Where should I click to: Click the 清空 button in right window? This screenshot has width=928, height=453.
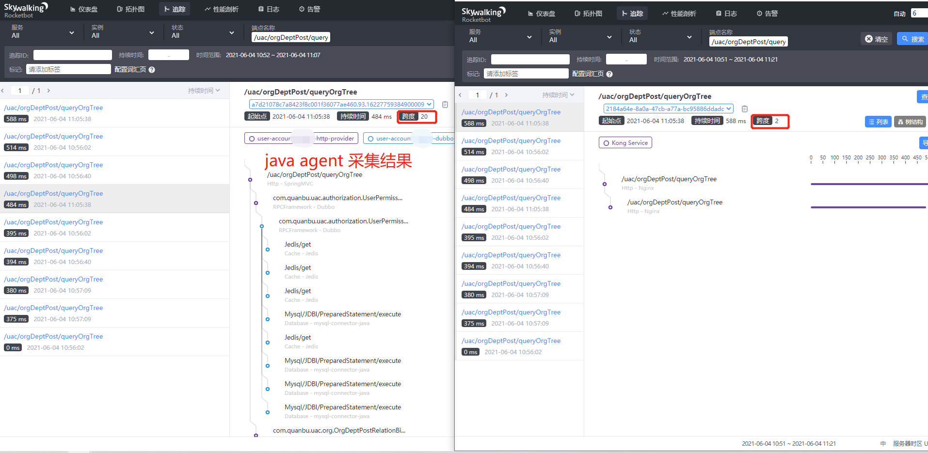877,39
